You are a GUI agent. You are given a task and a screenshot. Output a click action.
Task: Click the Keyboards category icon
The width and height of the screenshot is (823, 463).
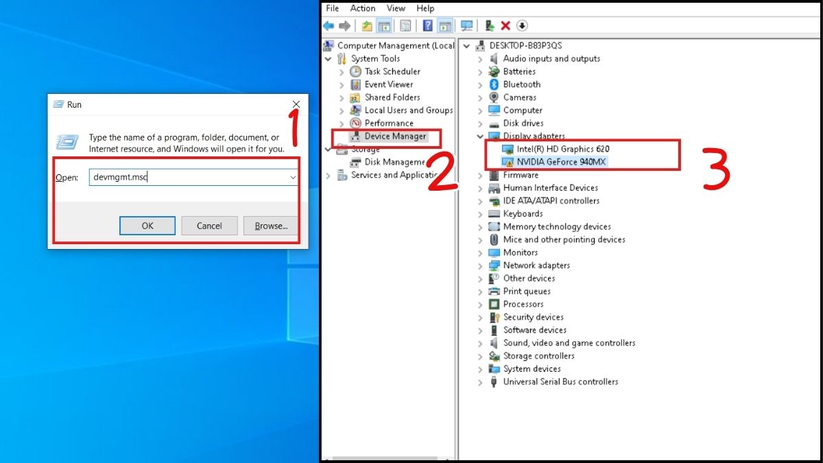[494, 214]
